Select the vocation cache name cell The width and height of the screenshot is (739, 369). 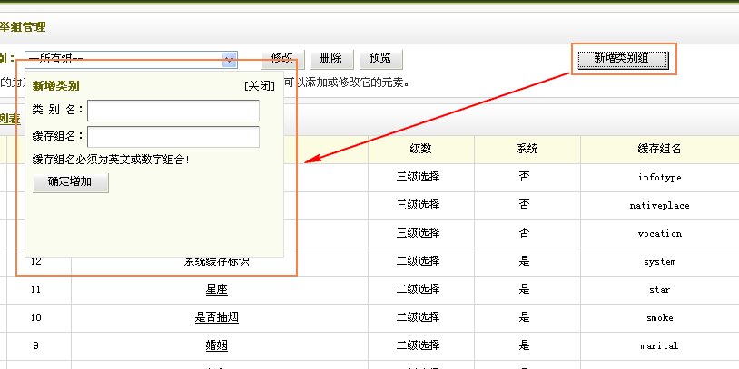659,233
